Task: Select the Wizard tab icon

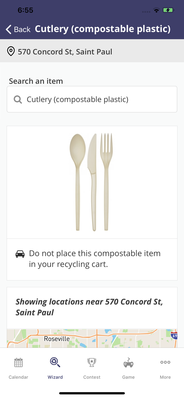Action: pyautogui.click(x=55, y=362)
